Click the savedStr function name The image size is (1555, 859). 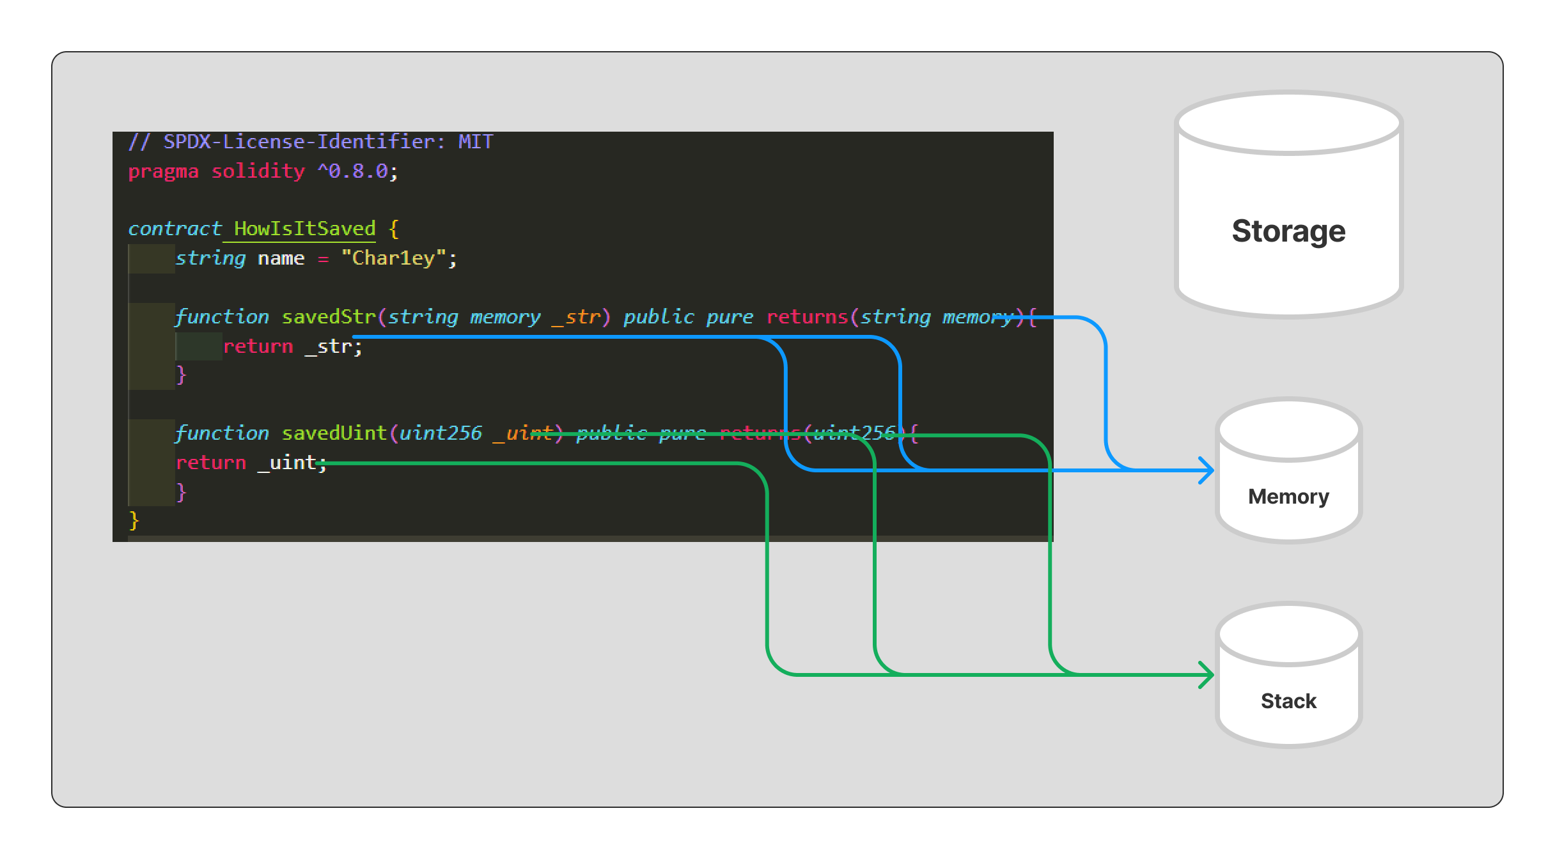329,317
